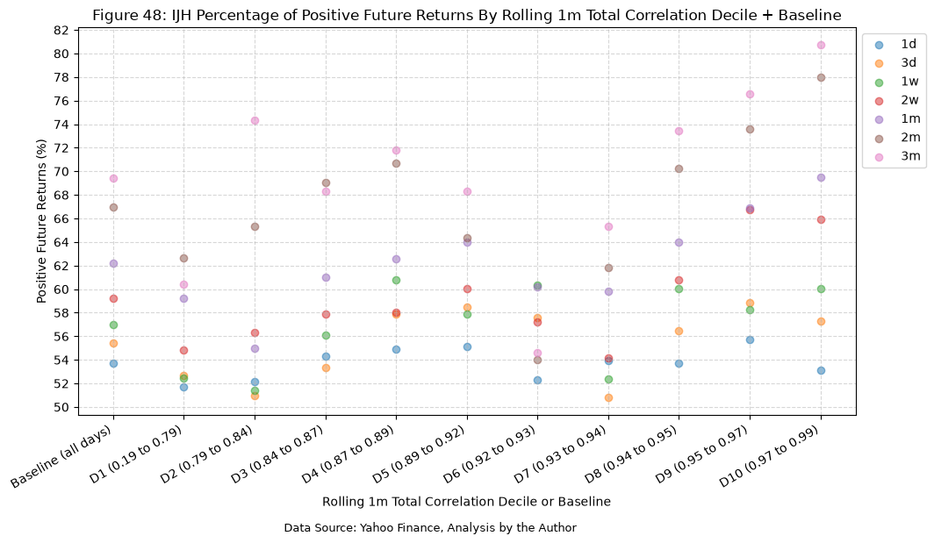
Task: Click the 1w green legend marker
Action: pyautogui.click(x=879, y=82)
